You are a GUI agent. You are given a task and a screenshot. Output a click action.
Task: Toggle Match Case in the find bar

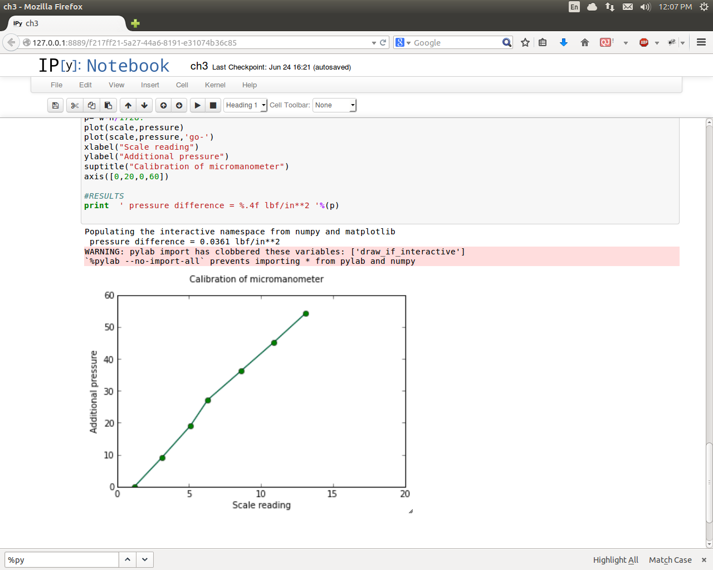pos(670,560)
